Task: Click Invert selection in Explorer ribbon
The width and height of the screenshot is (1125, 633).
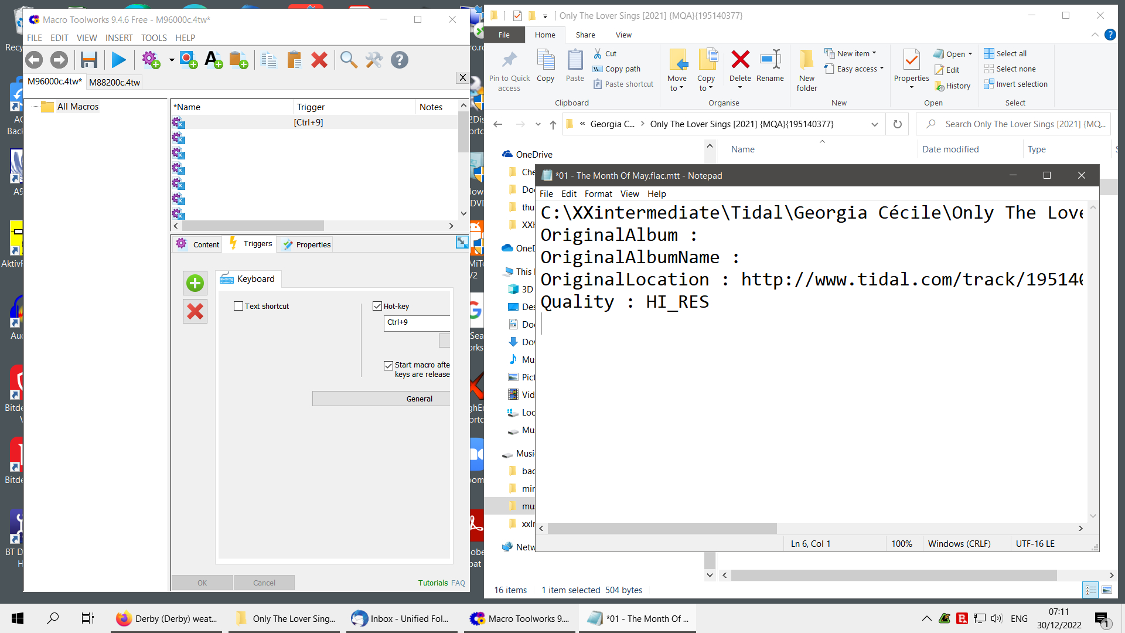Action: 1016,84
